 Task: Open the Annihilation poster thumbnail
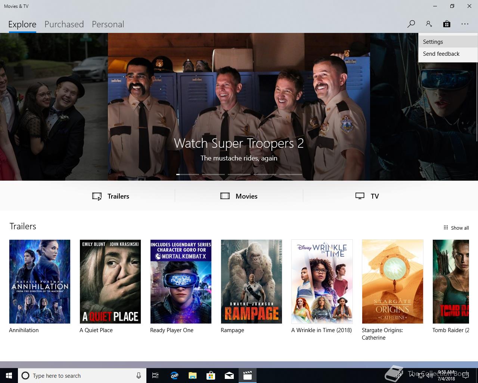pos(40,282)
